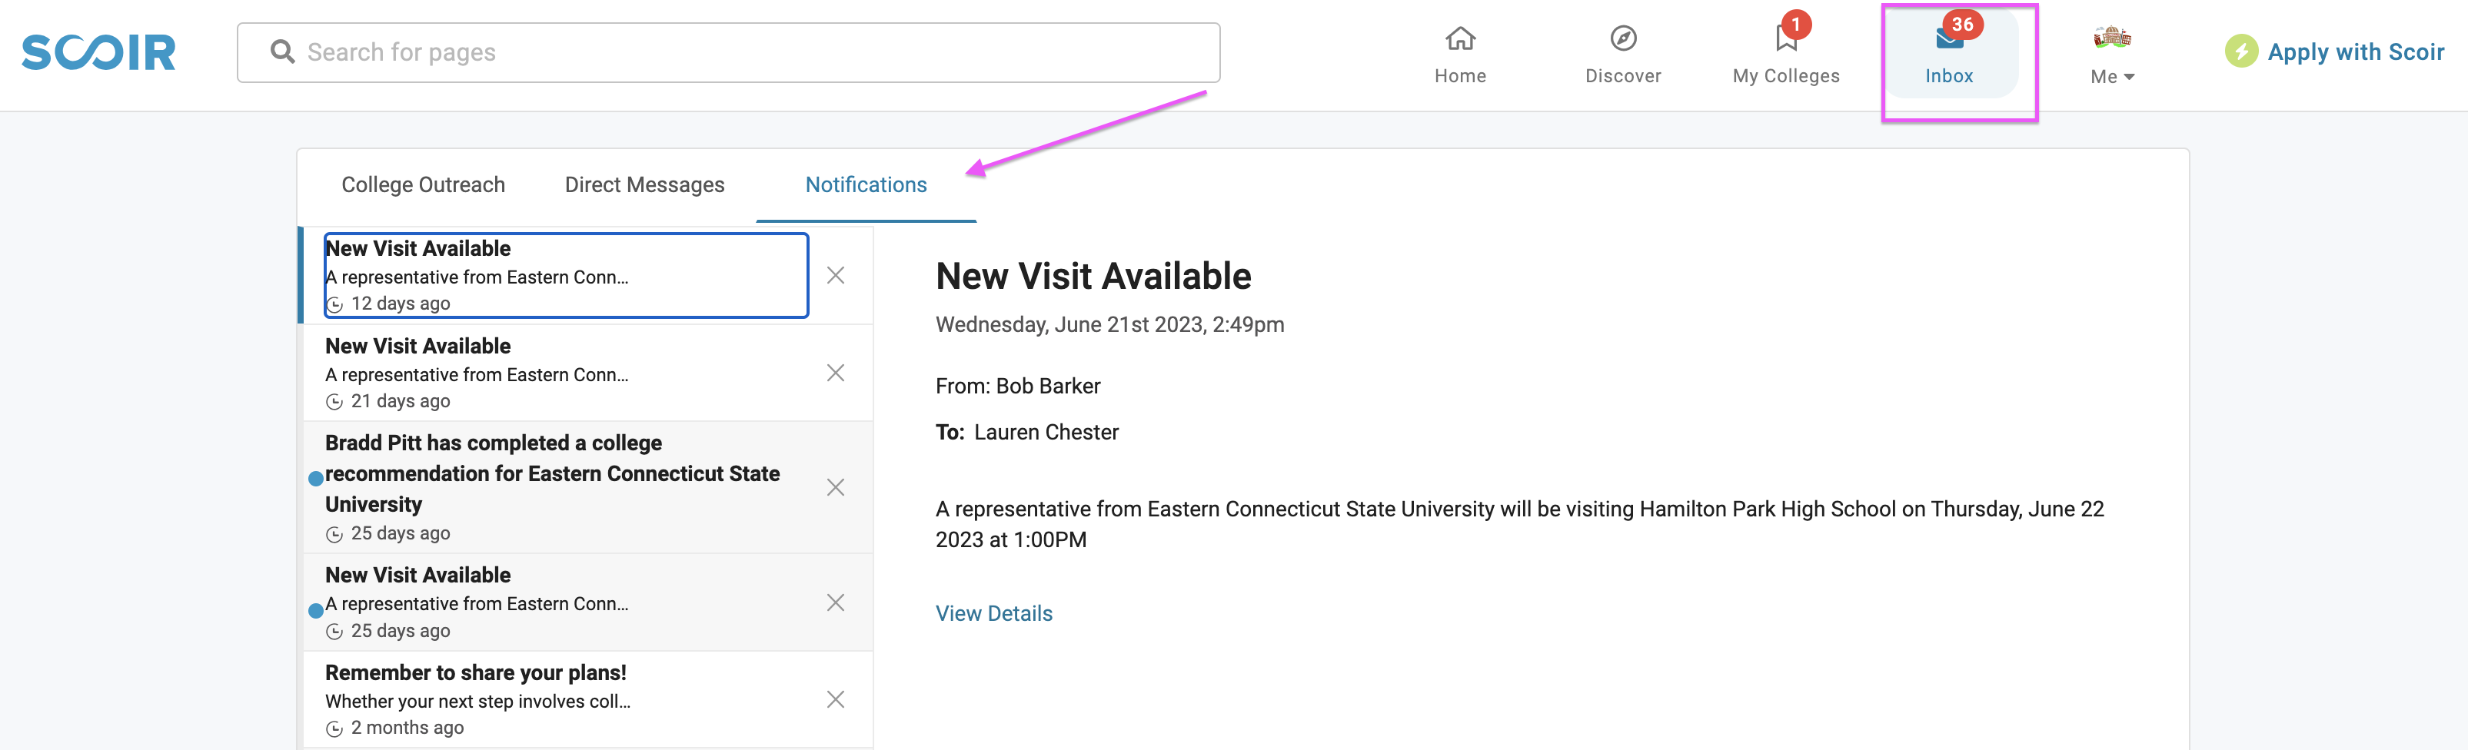Click the clock icon beside 2 months ago
This screenshot has height=750, width=2468.
(334, 729)
